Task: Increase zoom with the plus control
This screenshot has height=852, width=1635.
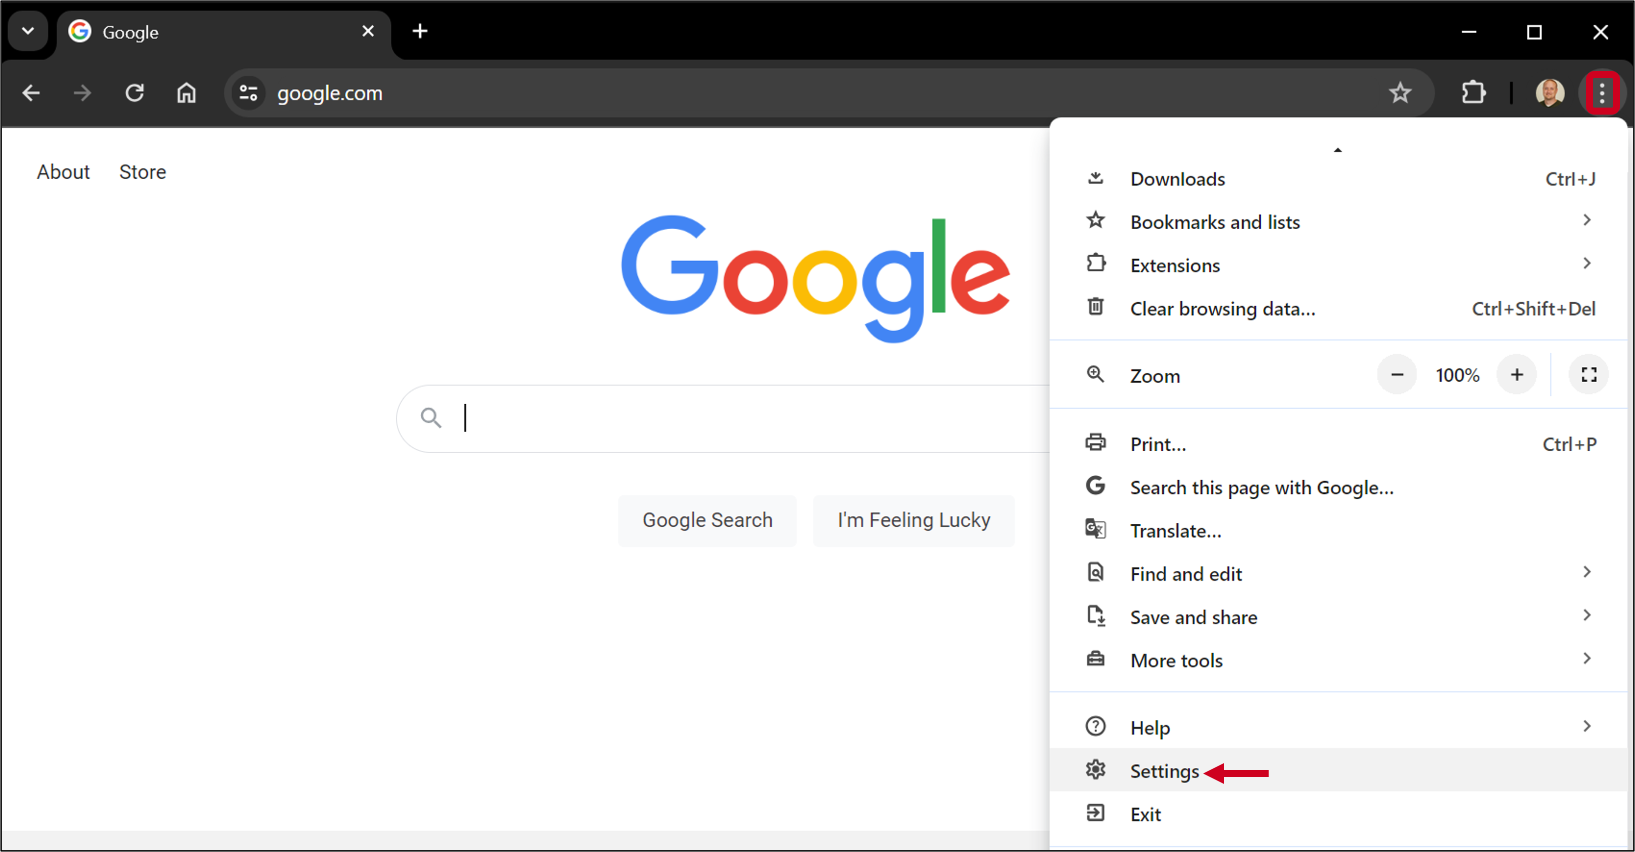Action: click(1517, 375)
